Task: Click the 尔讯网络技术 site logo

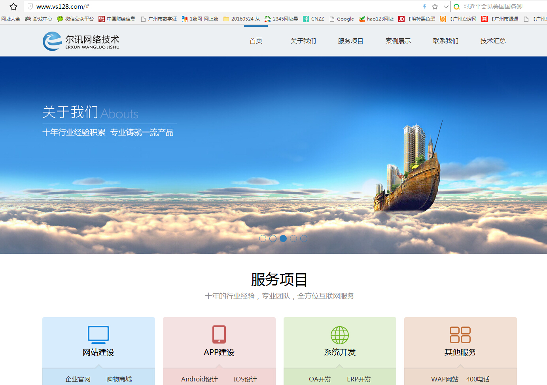Action: coord(81,41)
